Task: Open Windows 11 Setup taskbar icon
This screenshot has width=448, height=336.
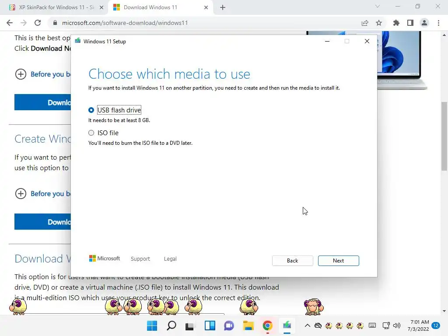Action: tap(287, 325)
